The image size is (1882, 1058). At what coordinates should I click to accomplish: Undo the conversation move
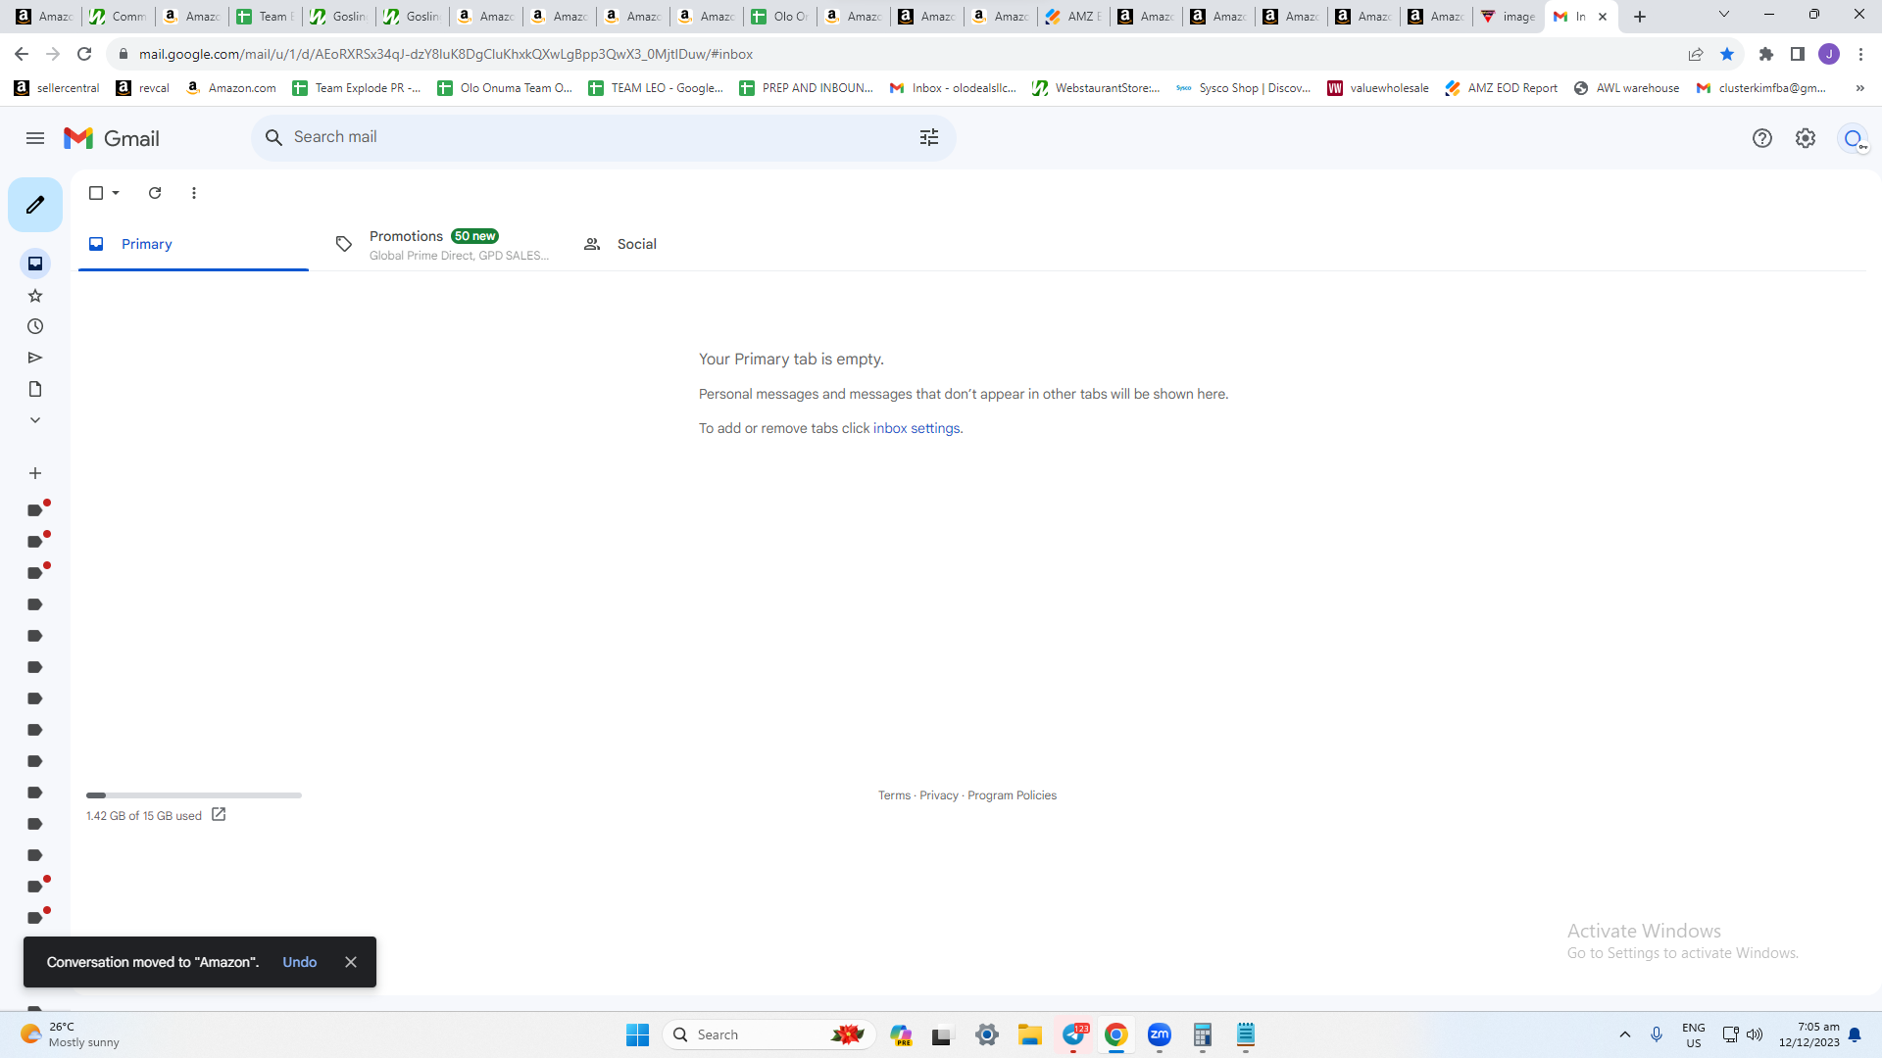point(300,962)
